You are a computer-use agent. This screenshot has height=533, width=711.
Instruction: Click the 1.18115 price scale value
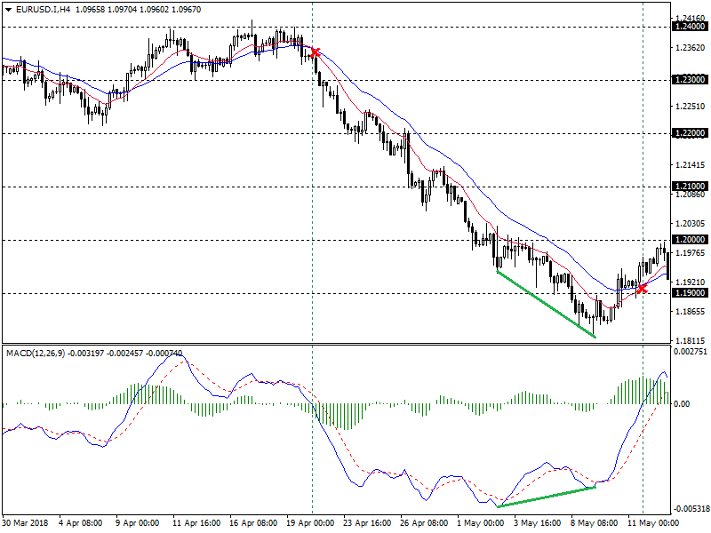click(691, 341)
